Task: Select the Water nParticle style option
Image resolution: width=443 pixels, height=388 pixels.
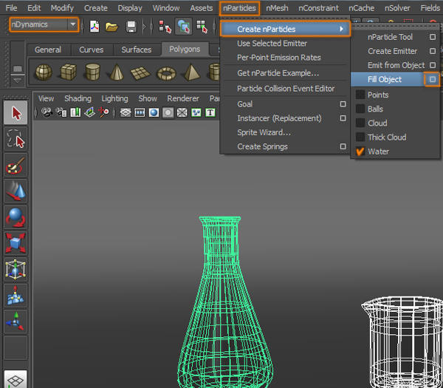Action: click(378, 152)
